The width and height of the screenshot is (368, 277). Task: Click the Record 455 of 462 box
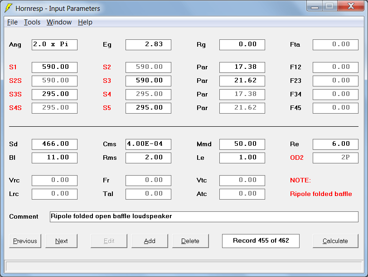click(x=261, y=241)
